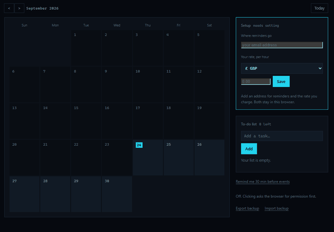Select September 16 day cell
Image resolution: width=334 pixels, height=232 pixels.
[117, 121]
